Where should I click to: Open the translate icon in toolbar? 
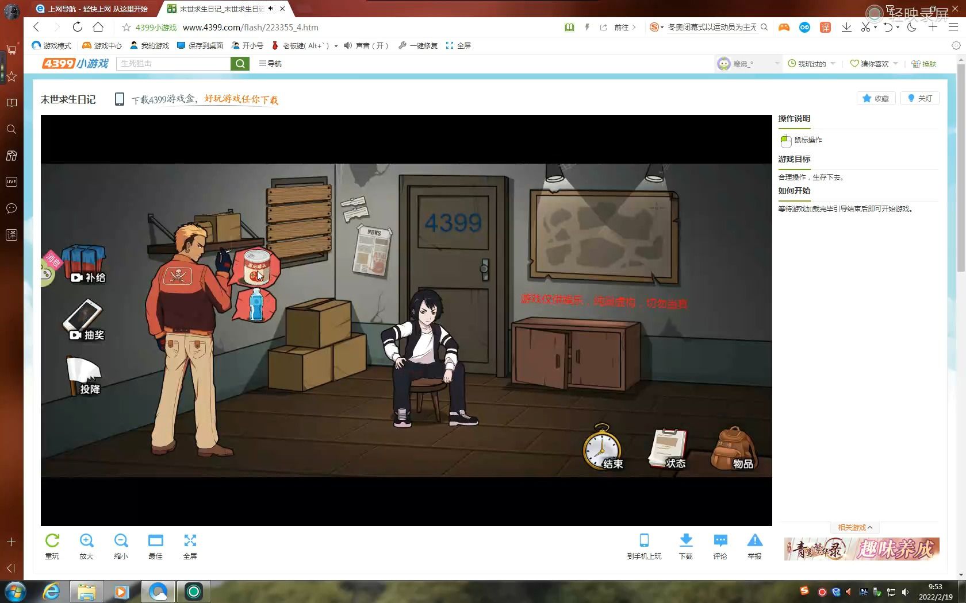coord(825,27)
